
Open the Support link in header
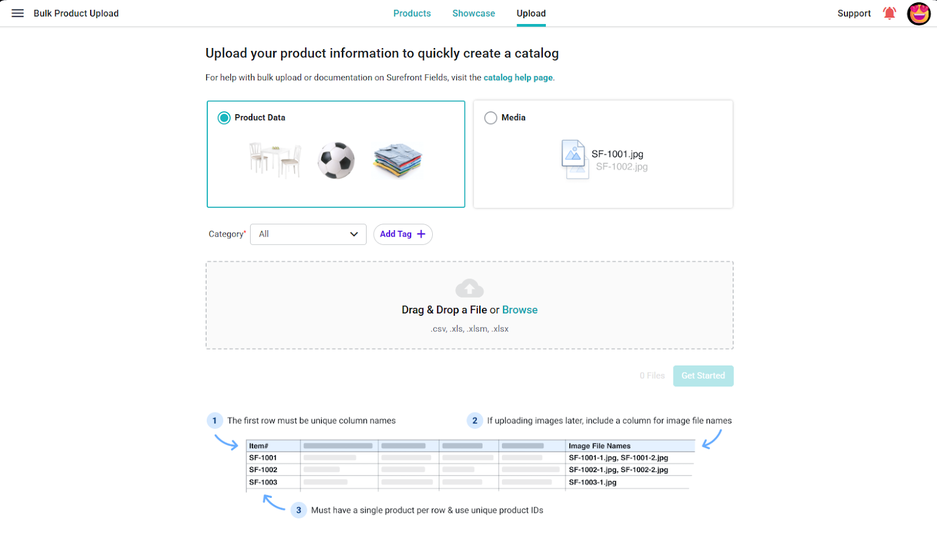click(x=854, y=13)
